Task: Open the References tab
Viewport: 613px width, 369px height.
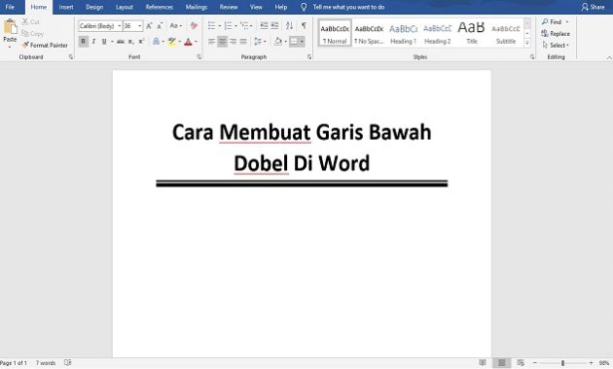Action: tap(160, 7)
